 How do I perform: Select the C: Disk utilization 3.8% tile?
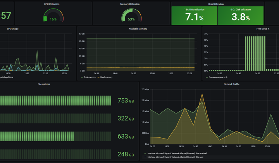pos(241,16)
